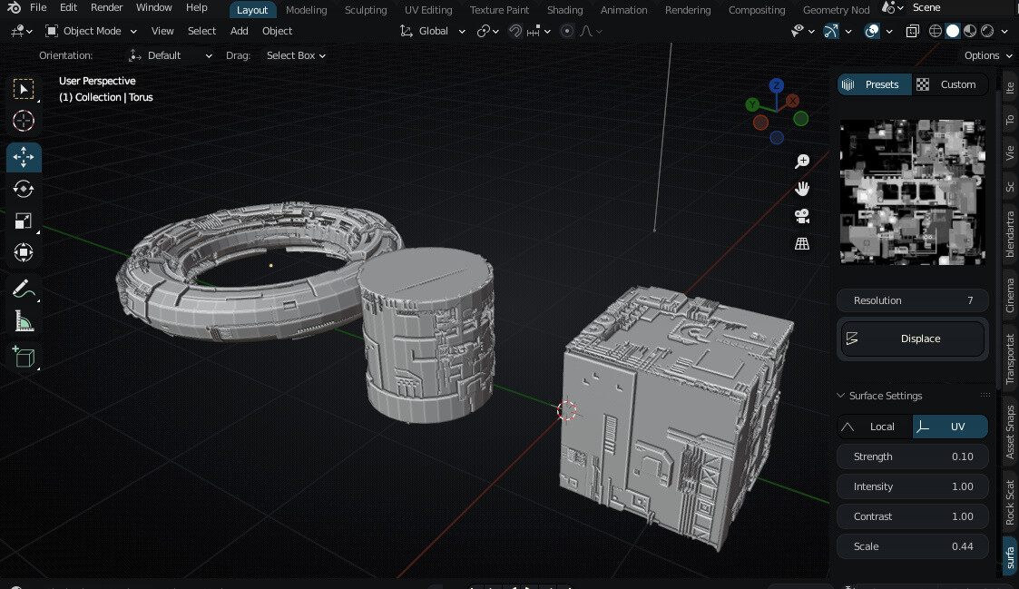Select the Measure tool
Viewport: 1019px width, 589px height.
24,320
